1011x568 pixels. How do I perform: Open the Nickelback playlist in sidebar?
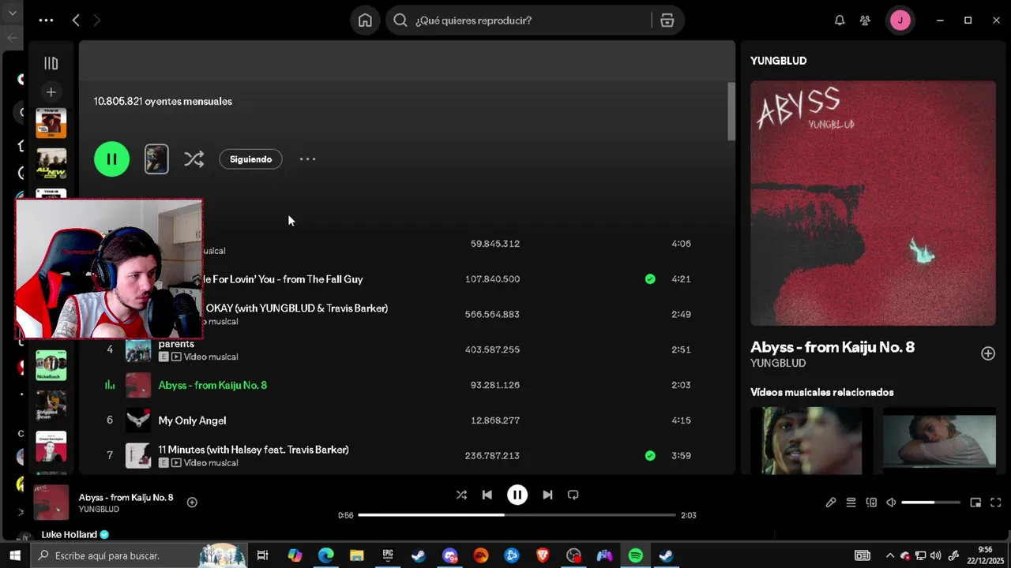51,366
